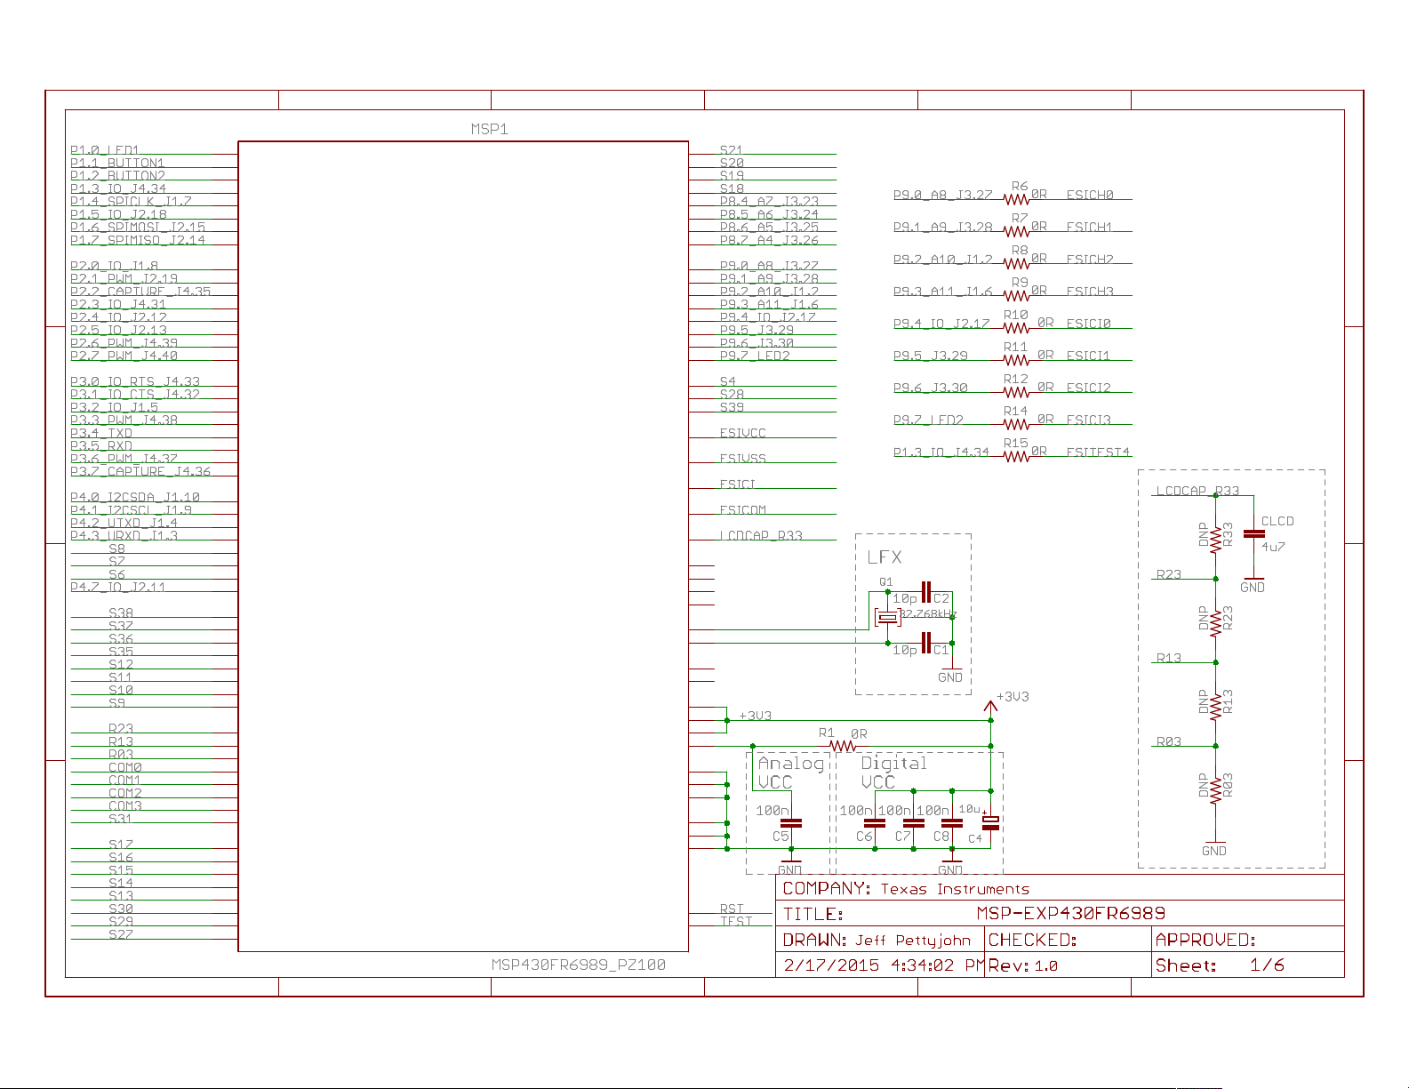Click the R7 resistor symbol
This screenshot has width=1409, height=1089.
click(x=1016, y=232)
